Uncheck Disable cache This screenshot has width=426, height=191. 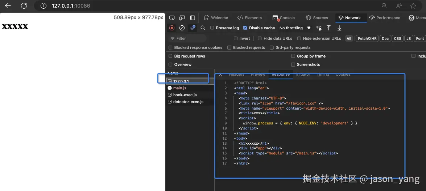coord(245,28)
